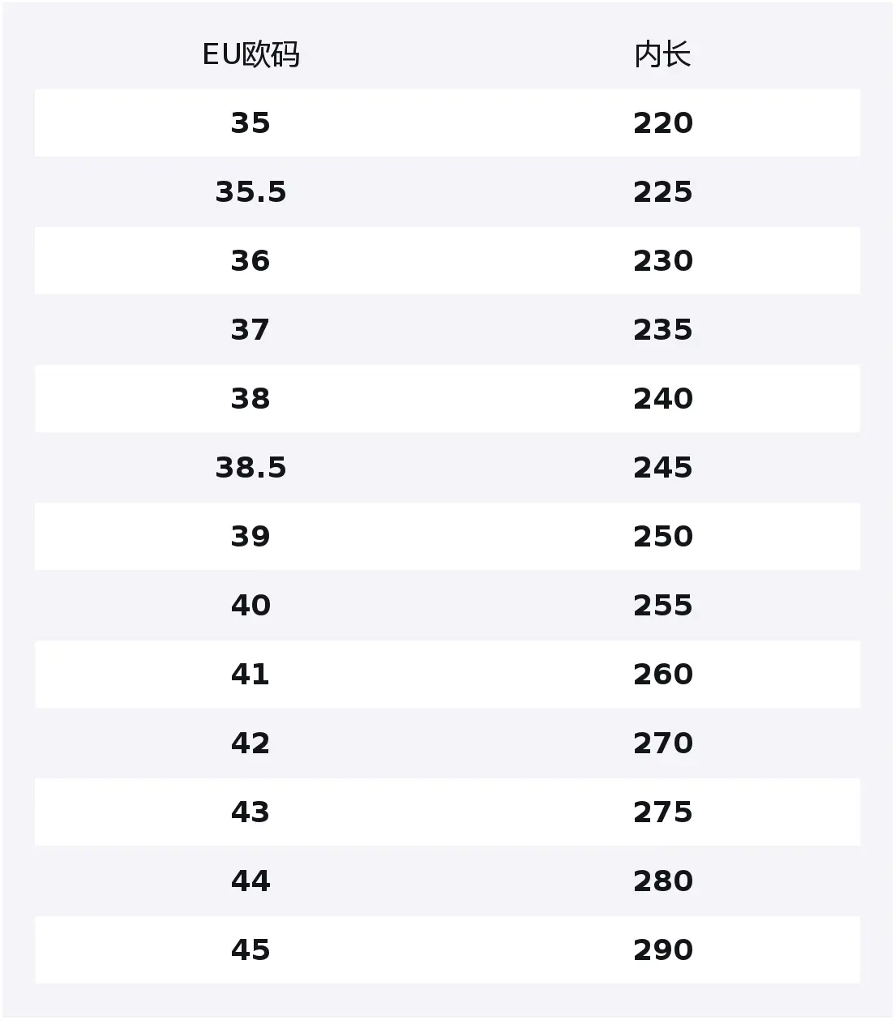The width and height of the screenshot is (895, 1020).
Task: Click the EU欧码 column header
Action: click(x=251, y=55)
